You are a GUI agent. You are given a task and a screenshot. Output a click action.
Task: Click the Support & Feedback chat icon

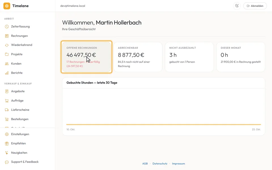[7, 162]
